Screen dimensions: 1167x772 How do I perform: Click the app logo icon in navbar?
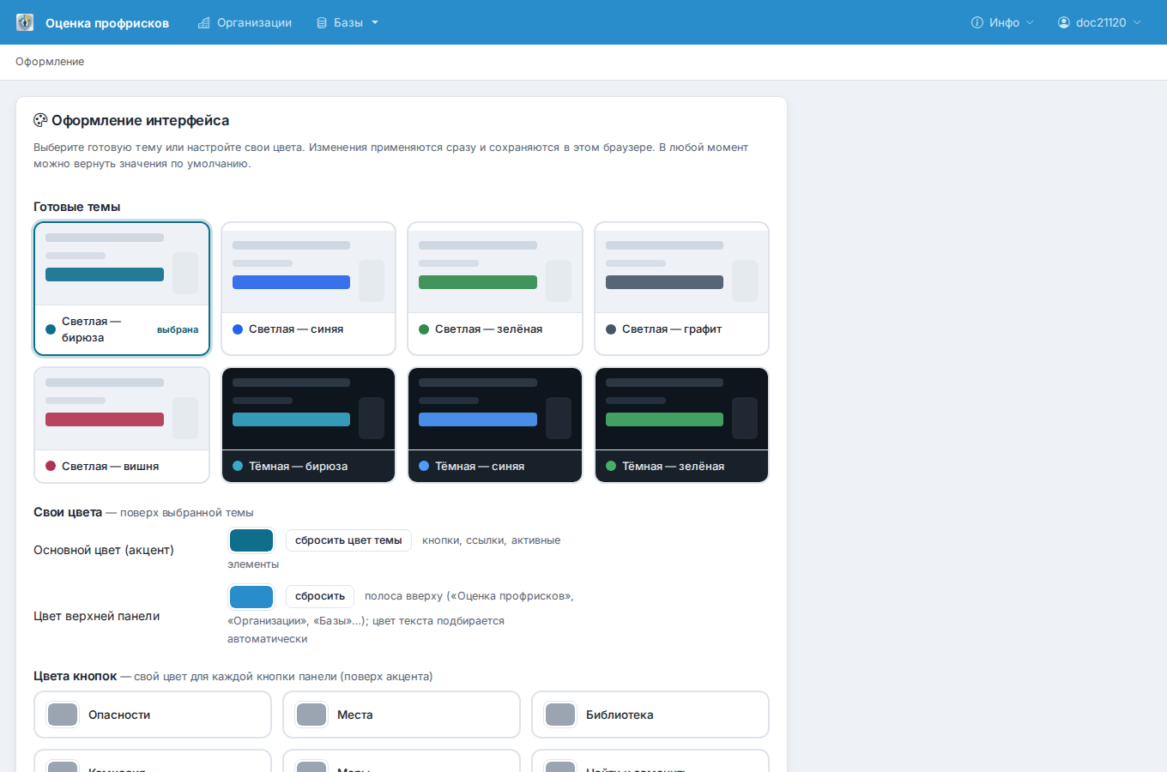[x=25, y=22]
